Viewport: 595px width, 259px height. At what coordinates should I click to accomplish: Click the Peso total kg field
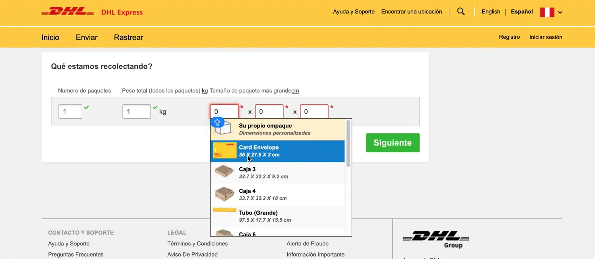(136, 112)
